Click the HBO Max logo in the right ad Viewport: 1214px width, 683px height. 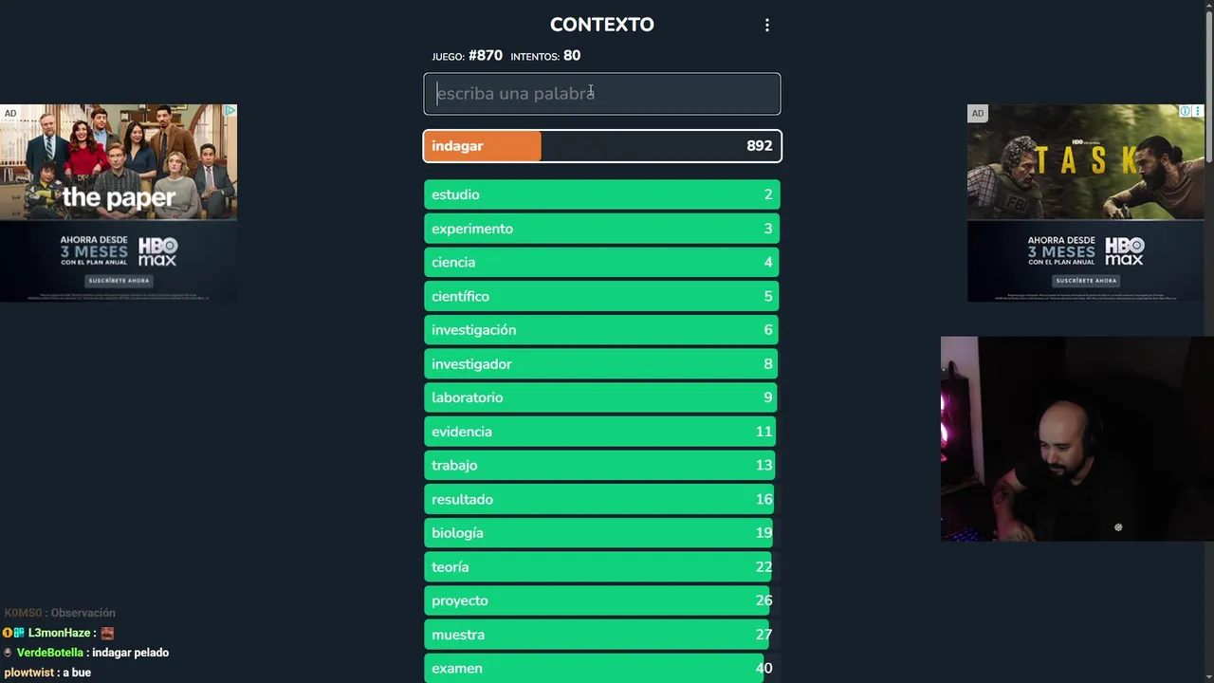pyautogui.click(x=1124, y=251)
